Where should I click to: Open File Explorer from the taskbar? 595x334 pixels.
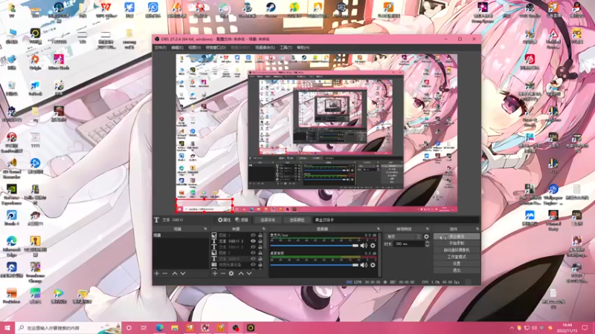(x=175, y=328)
